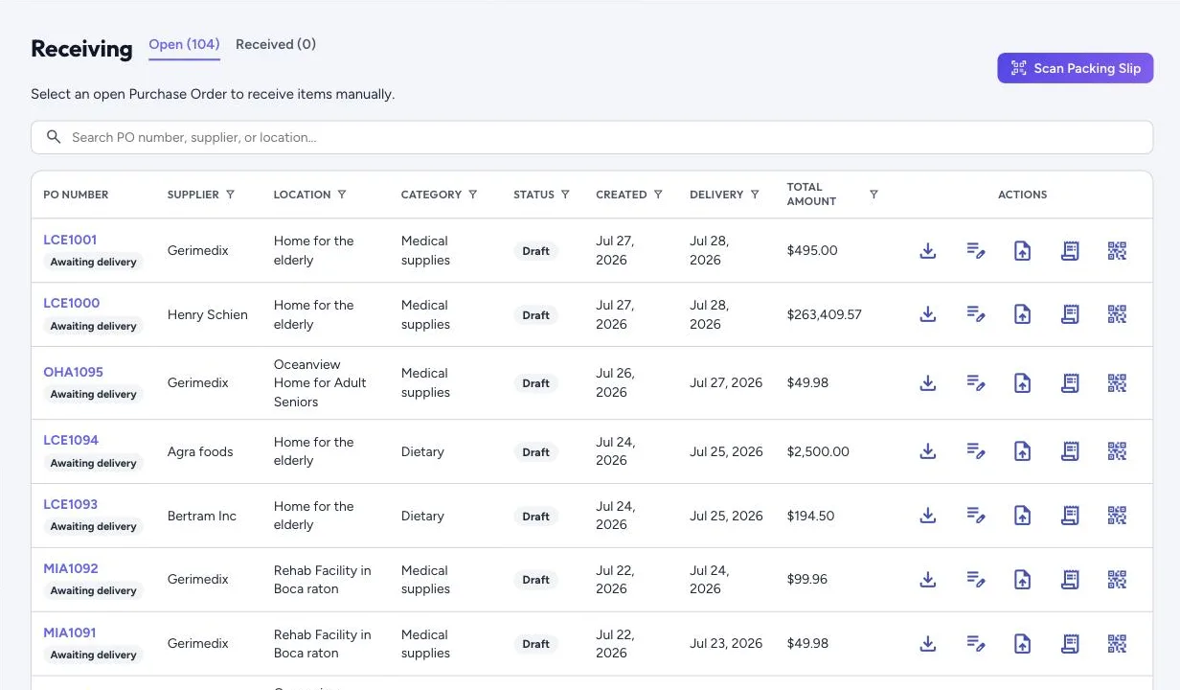View receipt for PO LCE1001
The height and width of the screenshot is (690, 1180).
pyautogui.click(x=1070, y=251)
